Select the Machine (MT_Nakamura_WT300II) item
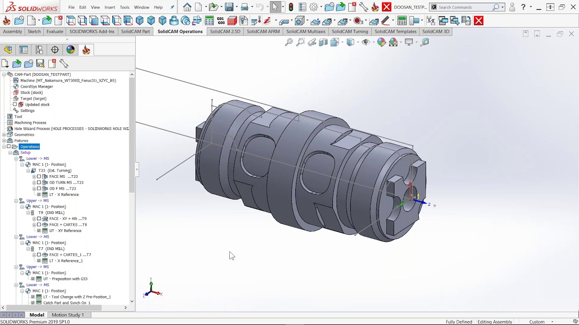Viewport: 579px width, 325px height. pos(68,80)
